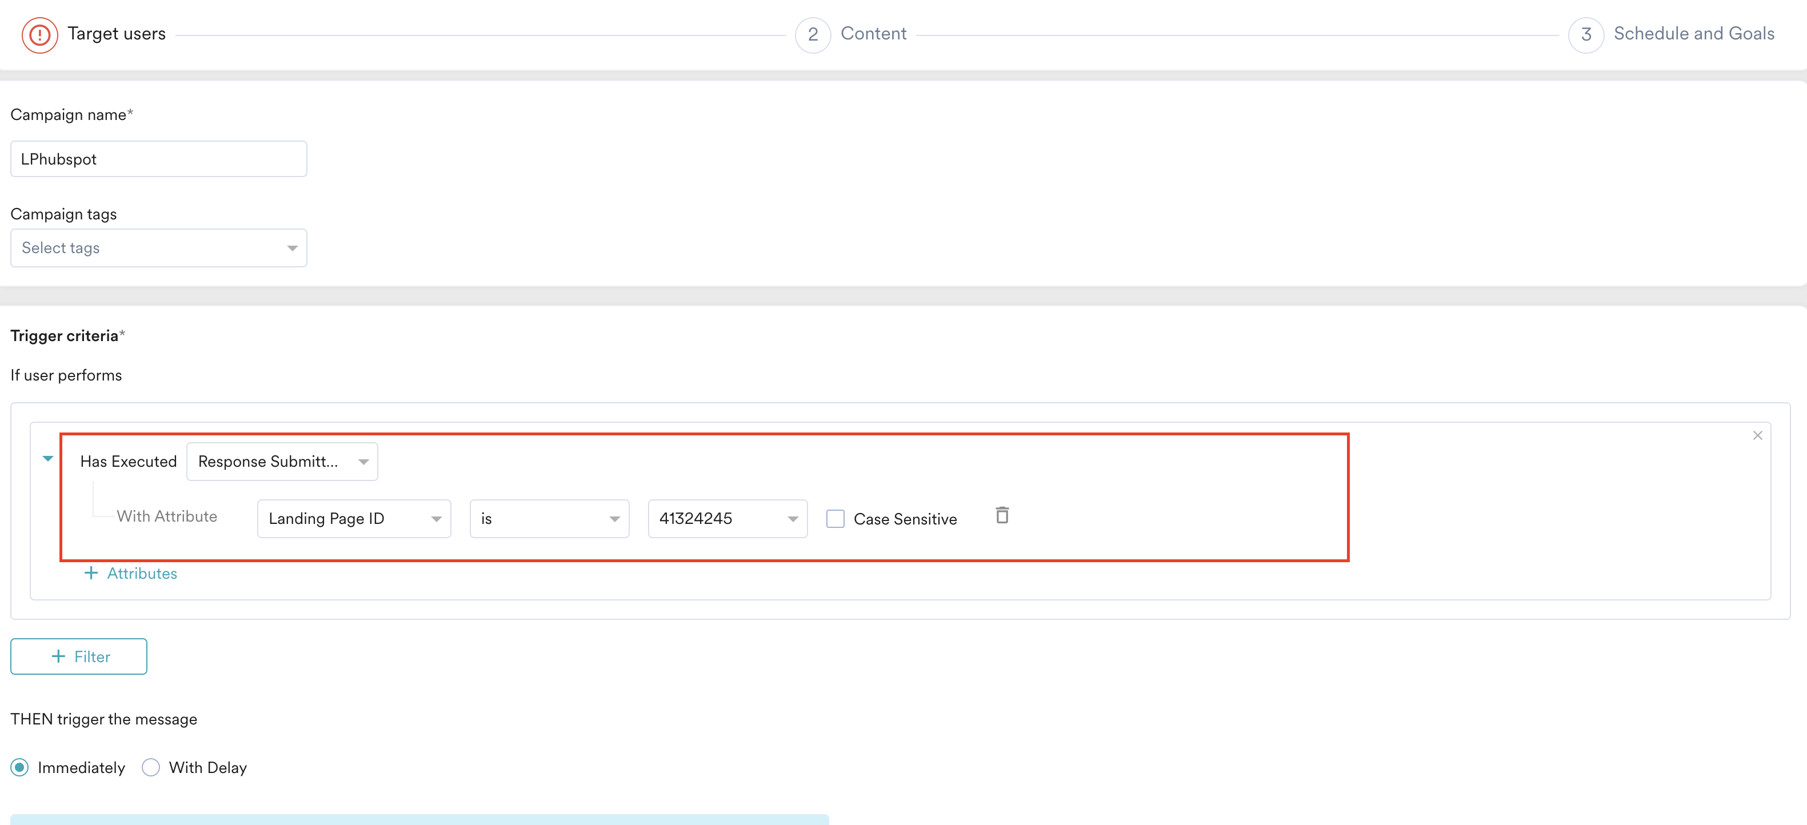
Task: Click the plus icon beside Attributes
Action: tap(91, 573)
